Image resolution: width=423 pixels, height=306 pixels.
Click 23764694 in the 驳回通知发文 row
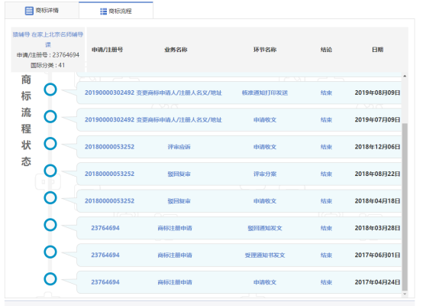pos(105,228)
